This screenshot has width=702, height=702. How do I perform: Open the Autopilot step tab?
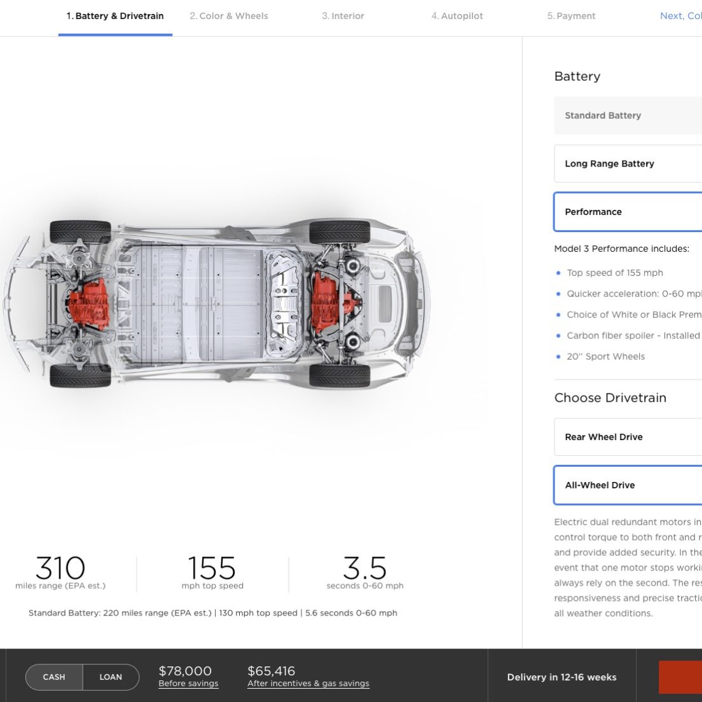(457, 16)
